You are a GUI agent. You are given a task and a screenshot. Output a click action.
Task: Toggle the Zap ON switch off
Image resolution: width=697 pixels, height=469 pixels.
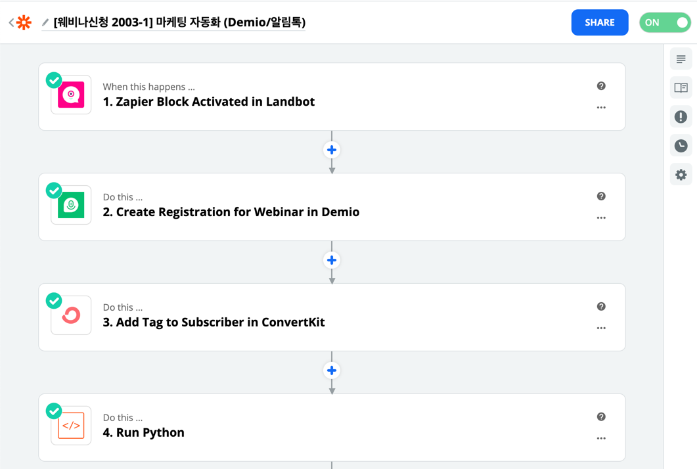pyautogui.click(x=665, y=23)
